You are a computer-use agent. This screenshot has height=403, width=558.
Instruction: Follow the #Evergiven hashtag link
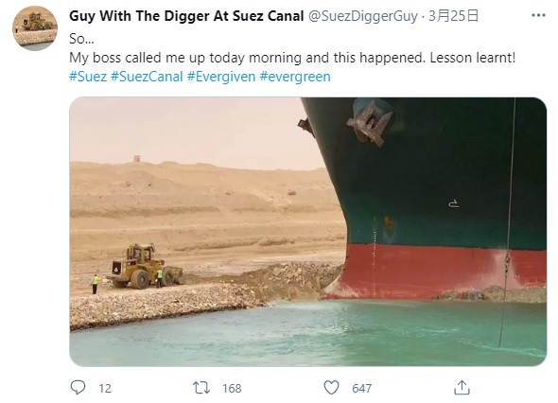(x=221, y=77)
